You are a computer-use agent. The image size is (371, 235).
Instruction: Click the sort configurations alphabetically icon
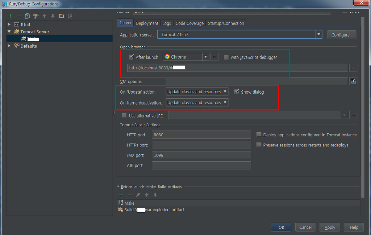point(70,16)
